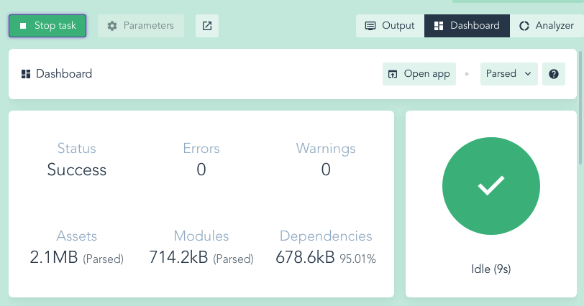Select the Dependencies 678.6kB statistic
The image size is (584, 306).
tap(305, 257)
